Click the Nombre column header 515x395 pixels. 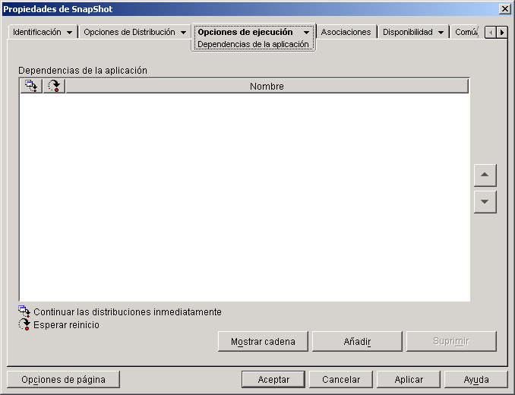tap(267, 86)
